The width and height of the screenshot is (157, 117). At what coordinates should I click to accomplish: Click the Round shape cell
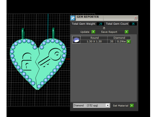click(94, 38)
